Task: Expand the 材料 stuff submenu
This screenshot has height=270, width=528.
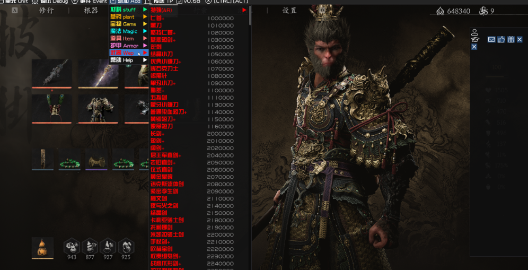Action: [x=129, y=10]
